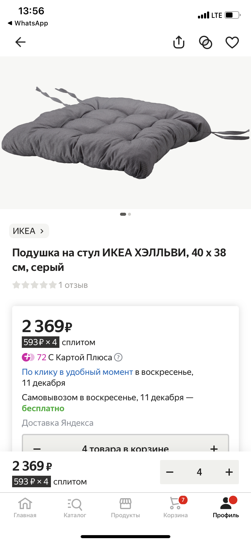Share this product via share icon
This screenshot has width=251, height=543.
pos(179,42)
